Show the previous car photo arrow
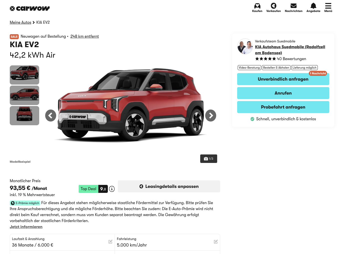Image resolution: width=340 pixels, height=254 pixels. pyautogui.click(x=51, y=116)
